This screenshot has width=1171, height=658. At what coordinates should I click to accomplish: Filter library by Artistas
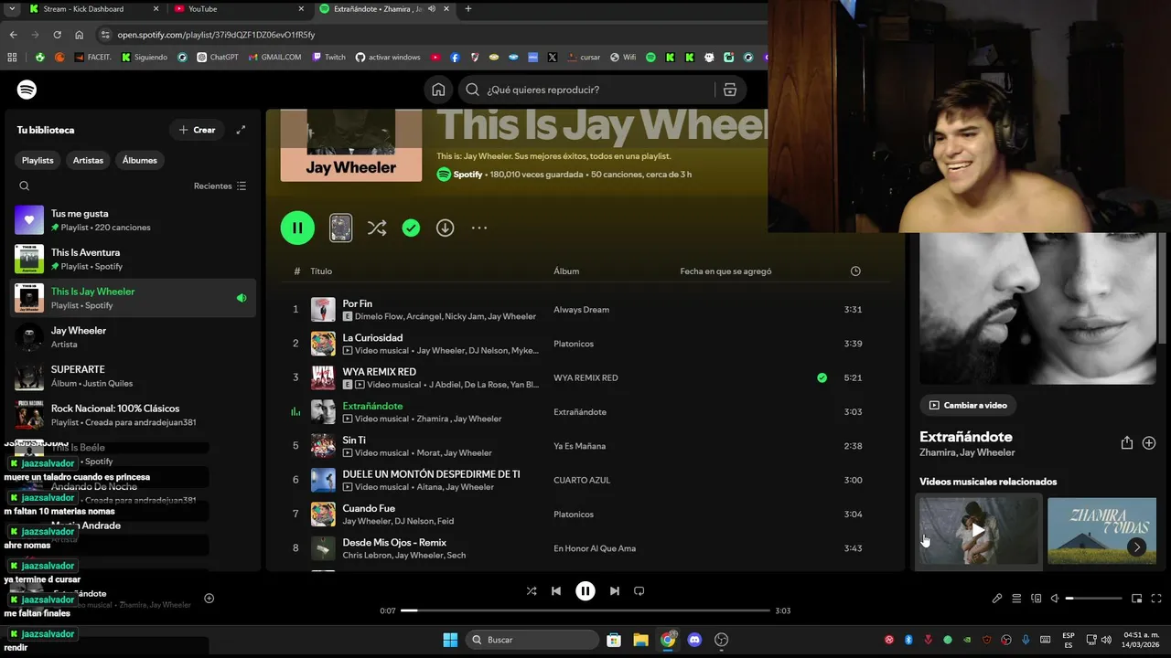88,160
